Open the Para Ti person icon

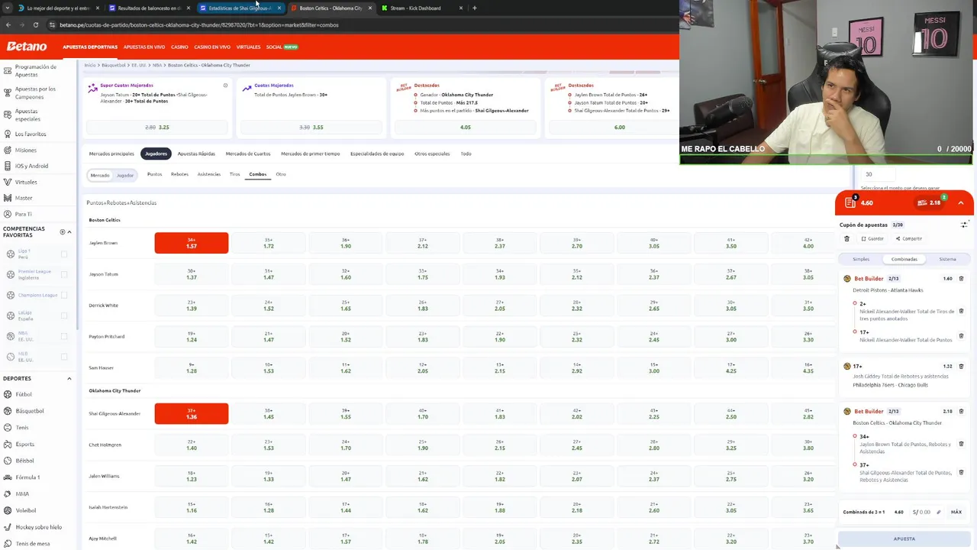point(7,214)
